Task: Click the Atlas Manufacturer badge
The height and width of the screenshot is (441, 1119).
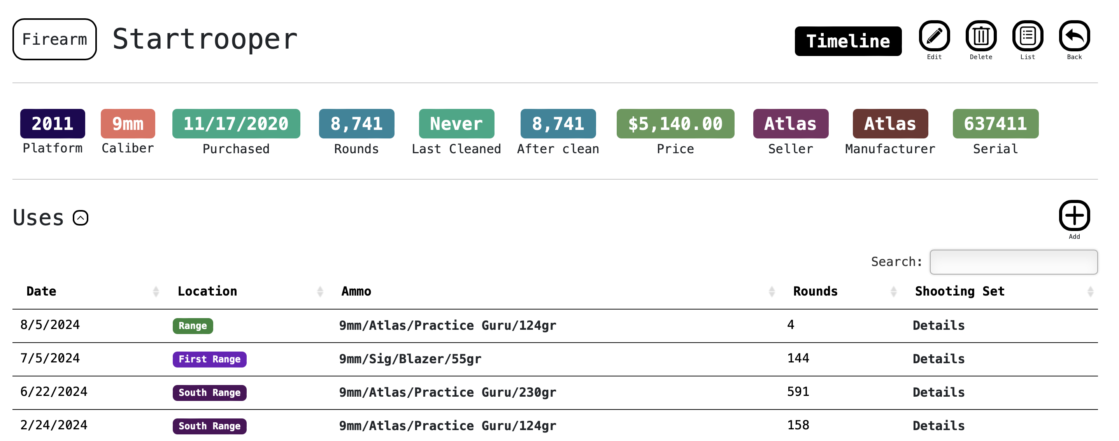Action: [890, 124]
